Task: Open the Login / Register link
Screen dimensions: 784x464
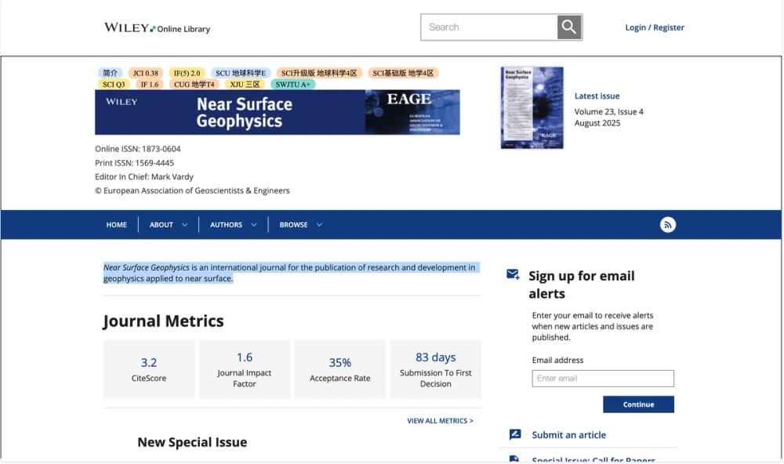Action: pos(655,27)
